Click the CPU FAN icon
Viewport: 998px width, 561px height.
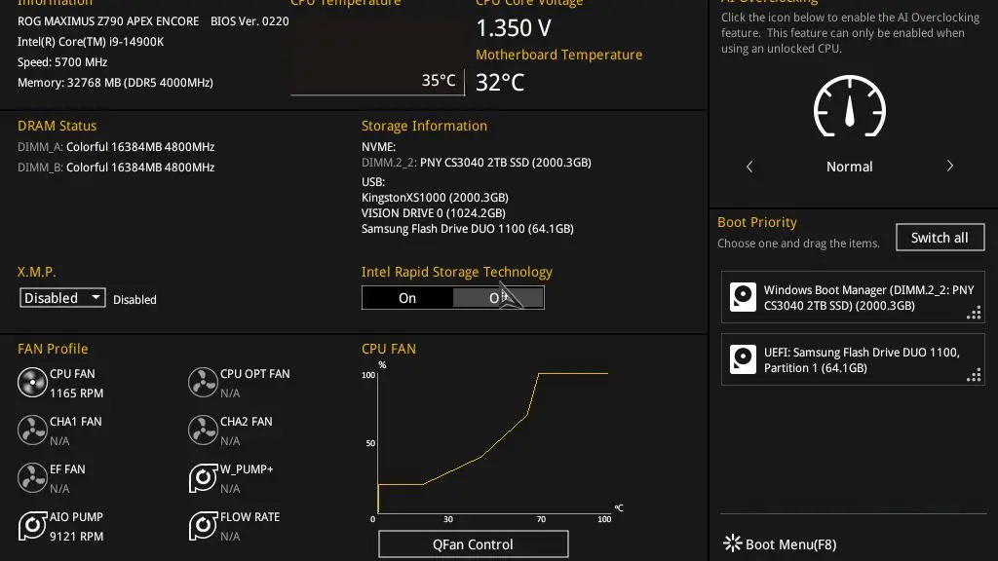tap(32, 383)
